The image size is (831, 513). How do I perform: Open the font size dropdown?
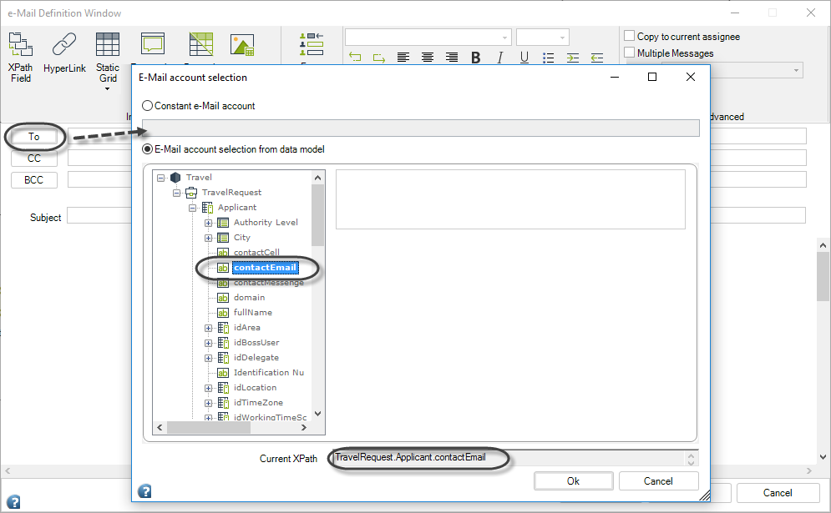(562, 38)
